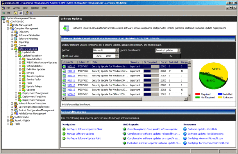Collapse the Update Repository node
The height and width of the screenshot is (154, 238).
point(16,56)
